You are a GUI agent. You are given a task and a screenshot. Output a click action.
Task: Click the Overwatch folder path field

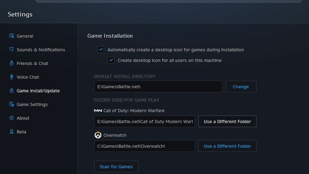coord(144,146)
